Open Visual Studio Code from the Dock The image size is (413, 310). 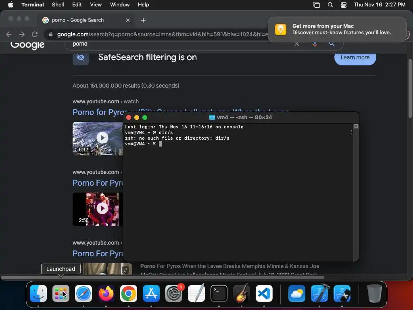264,293
